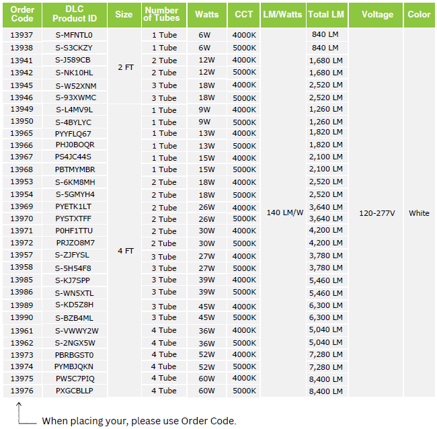Viewport: 437px width, 429px height.
Task: Click the LM/Watts column header
Action: tap(283, 15)
